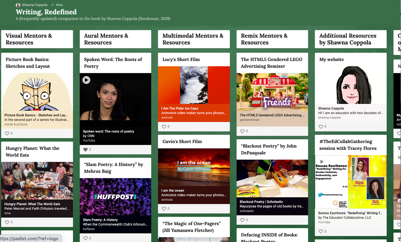Open the Hungry Planet family photo
Screen dimensions: 401x242
click(x=37, y=181)
